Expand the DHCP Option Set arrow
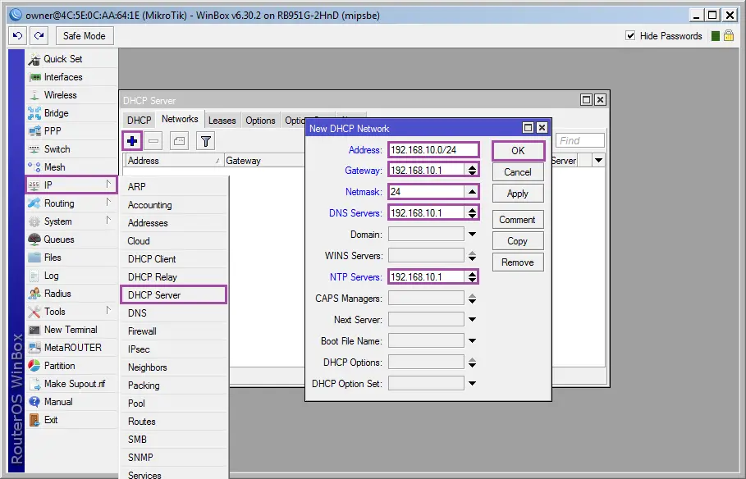Screen dimensions: 746x479 pyautogui.click(x=472, y=384)
